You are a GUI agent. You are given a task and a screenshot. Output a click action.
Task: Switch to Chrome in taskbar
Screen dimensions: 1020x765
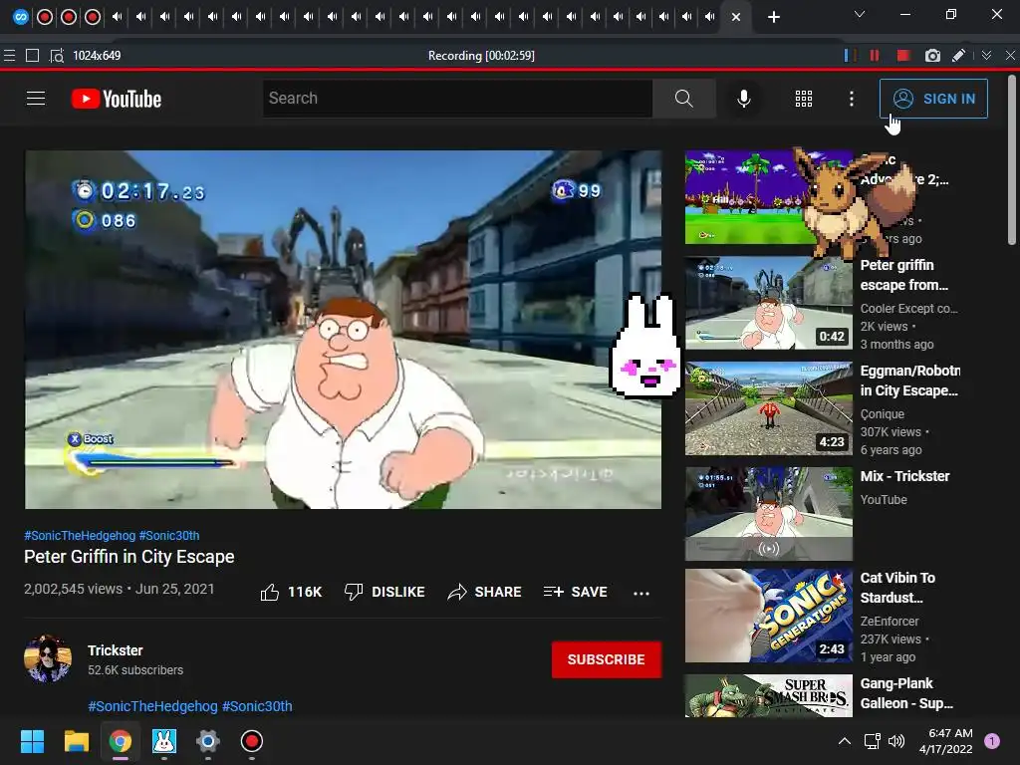pyautogui.click(x=120, y=741)
